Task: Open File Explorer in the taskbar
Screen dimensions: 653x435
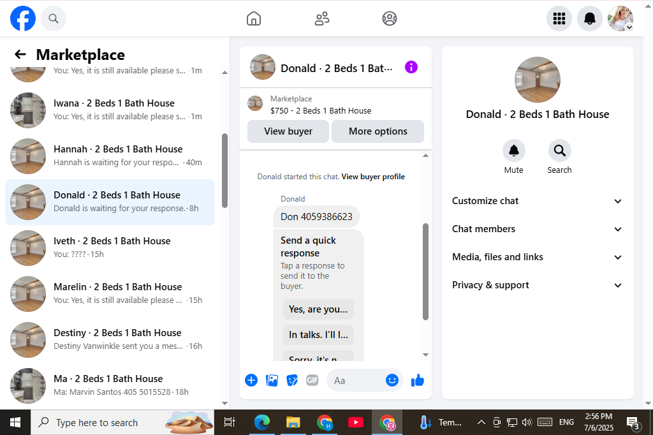Action: click(293, 422)
